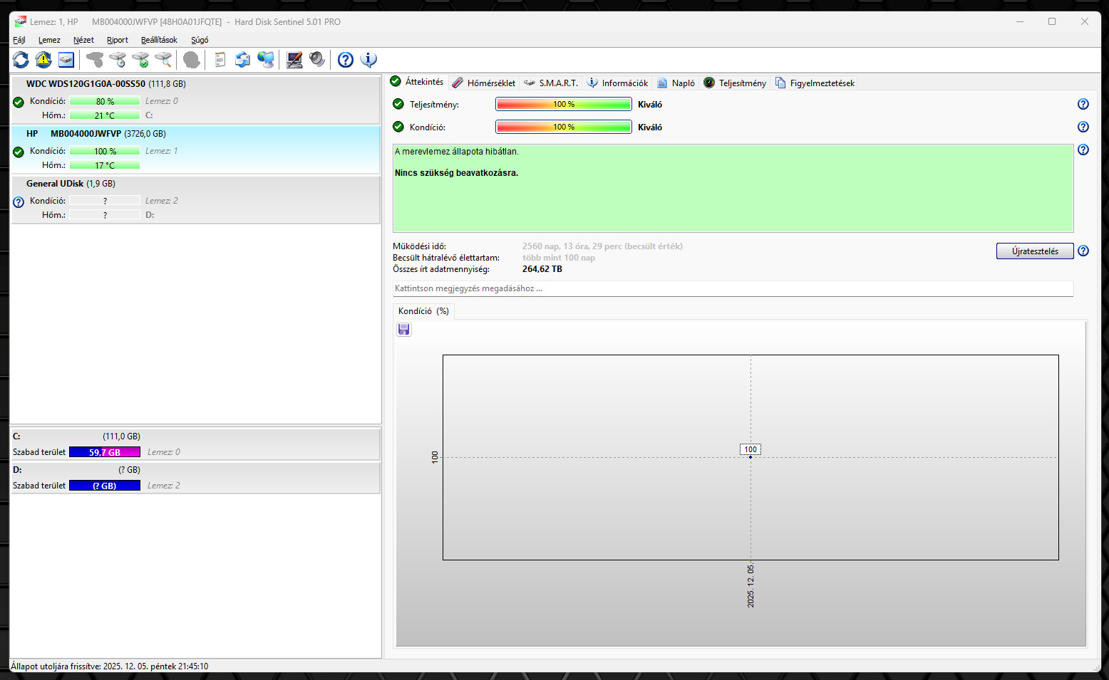Viewport: 1109px width, 680px height.
Task: Click the status bar last refresh text
Action: 110,666
